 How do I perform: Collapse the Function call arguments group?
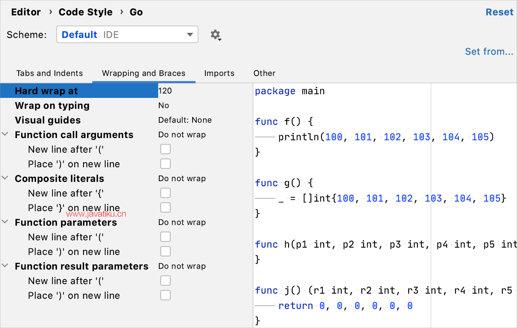5,134
